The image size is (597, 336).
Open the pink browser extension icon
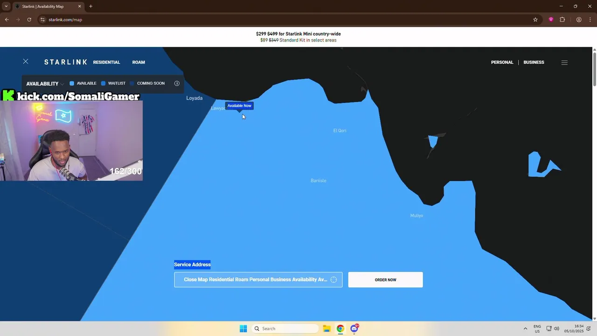(x=551, y=20)
